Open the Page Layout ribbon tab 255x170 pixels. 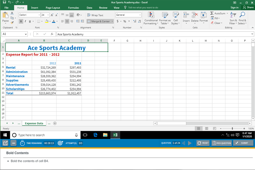point(53,7)
